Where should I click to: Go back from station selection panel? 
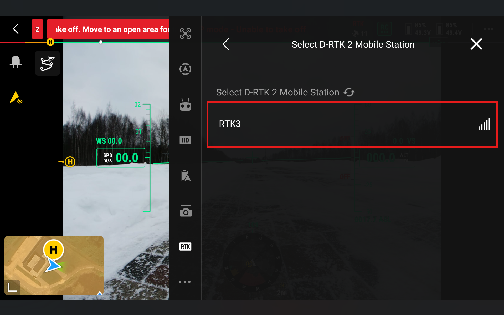(x=226, y=44)
